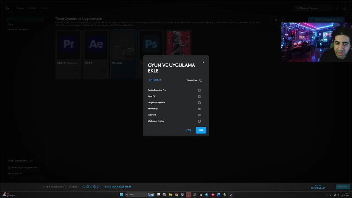Open the League client taskbar icon
Screen dimensions: 352x198
[188, 195]
